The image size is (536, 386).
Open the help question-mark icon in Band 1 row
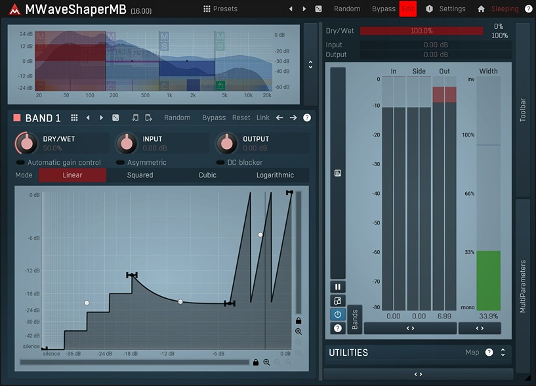(x=306, y=118)
